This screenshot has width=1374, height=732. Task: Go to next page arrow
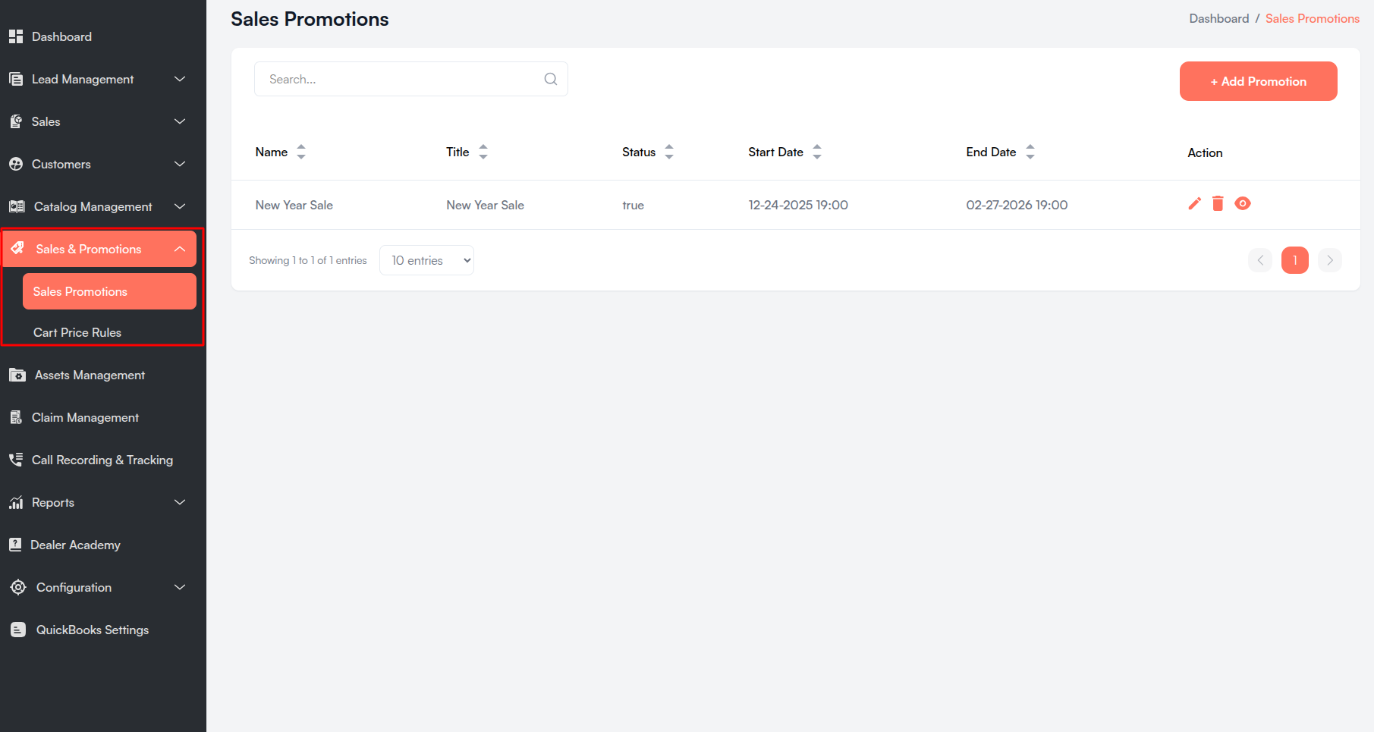pos(1330,260)
